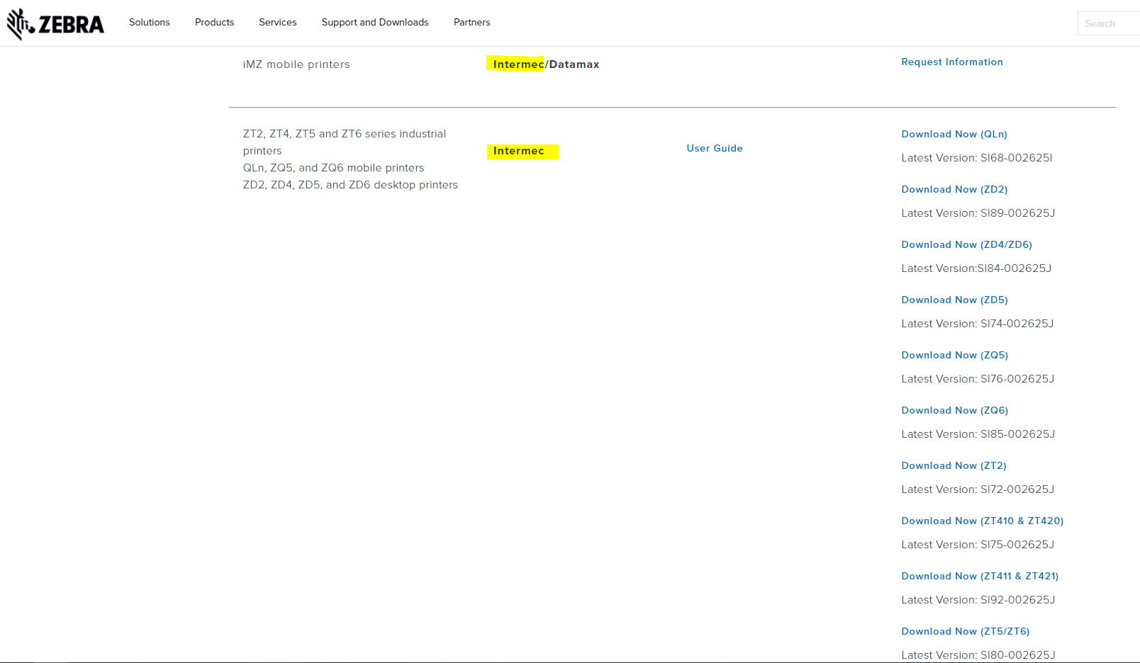Open the Intermec User Guide link
Image resolution: width=1140 pixels, height=663 pixels.
714,149
